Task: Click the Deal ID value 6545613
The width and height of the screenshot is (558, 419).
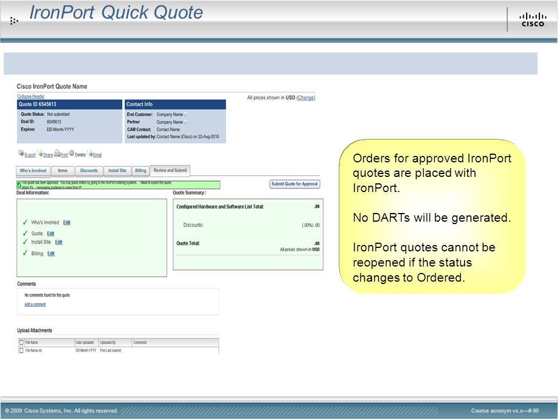Action: coord(54,122)
